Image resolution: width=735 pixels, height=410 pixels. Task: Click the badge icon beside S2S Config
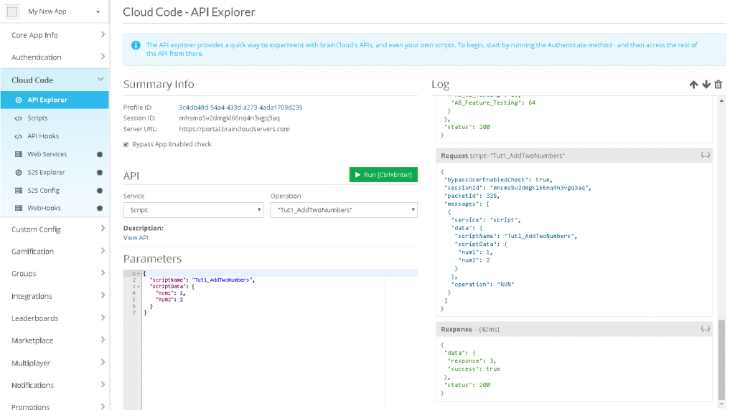pyautogui.click(x=100, y=191)
